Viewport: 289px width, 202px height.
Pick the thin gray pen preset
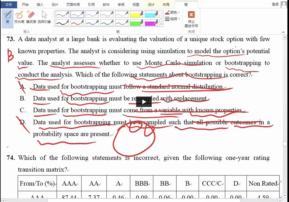(121, 14)
